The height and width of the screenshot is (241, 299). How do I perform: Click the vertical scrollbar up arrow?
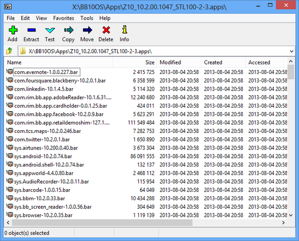tap(291, 61)
